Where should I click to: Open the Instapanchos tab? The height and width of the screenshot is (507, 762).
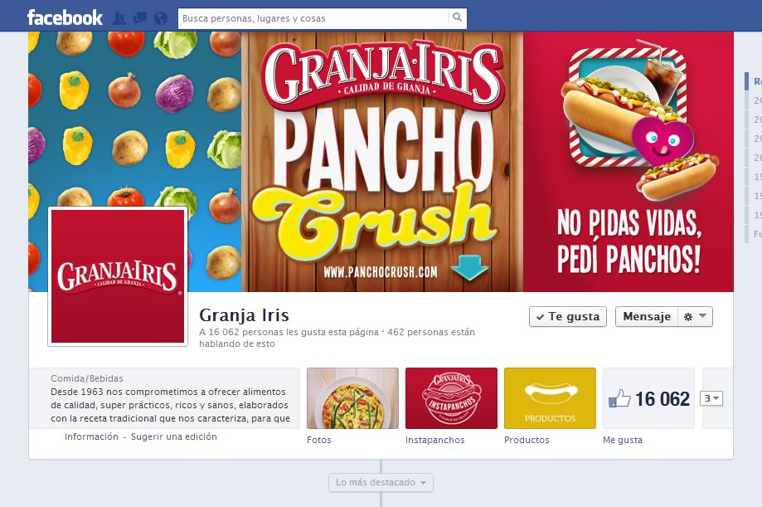coord(451,398)
